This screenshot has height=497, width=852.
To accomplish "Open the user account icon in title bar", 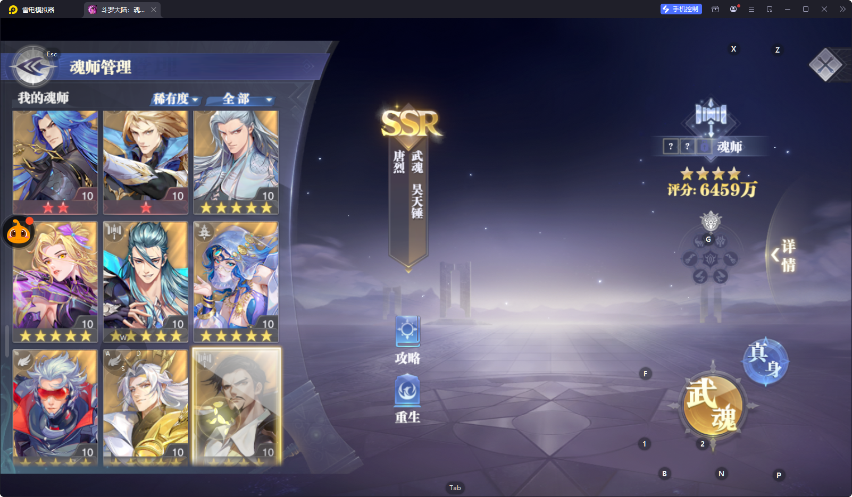I will click(733, 9).
